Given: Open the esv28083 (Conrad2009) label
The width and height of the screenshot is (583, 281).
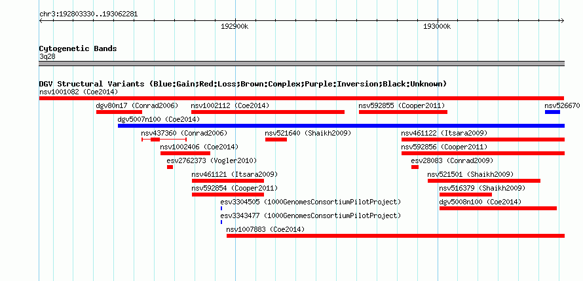Looking at the screenshot, I should [x=452, y=160].
